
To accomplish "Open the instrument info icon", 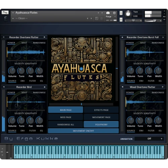I will [x=114, y=13].
